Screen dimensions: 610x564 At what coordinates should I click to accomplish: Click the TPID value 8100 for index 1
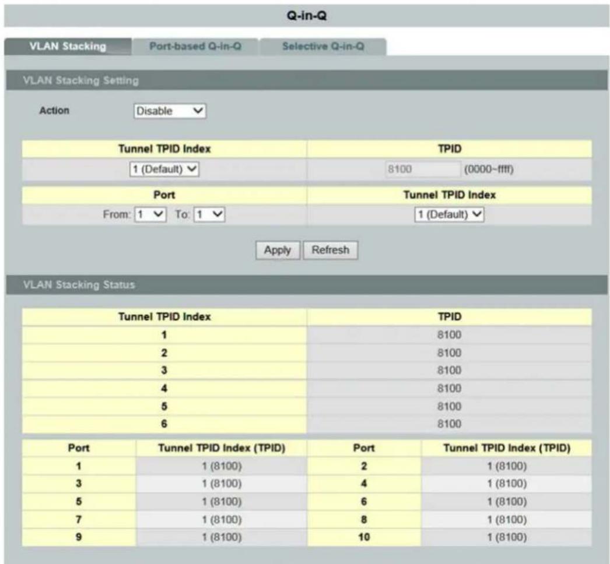coord(449,334)
